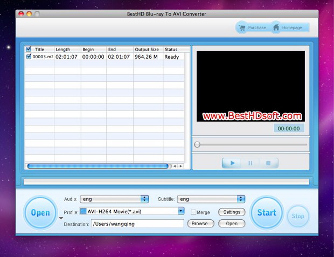Click the 02:01:07 Length cell
The height and width of the screenshot is (257, 334).
tap(66, 57)
